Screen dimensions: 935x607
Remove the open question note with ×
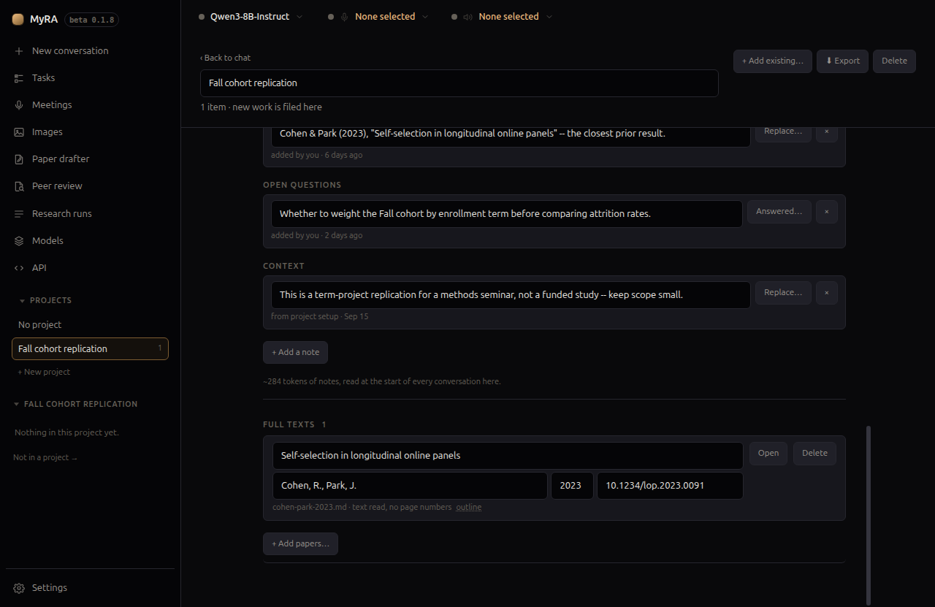[827, 212]
